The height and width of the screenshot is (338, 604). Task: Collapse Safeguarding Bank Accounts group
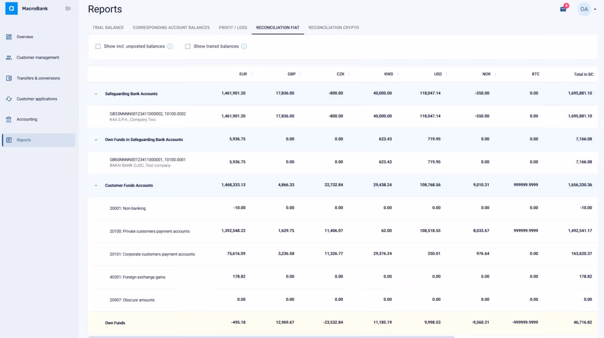96,94
